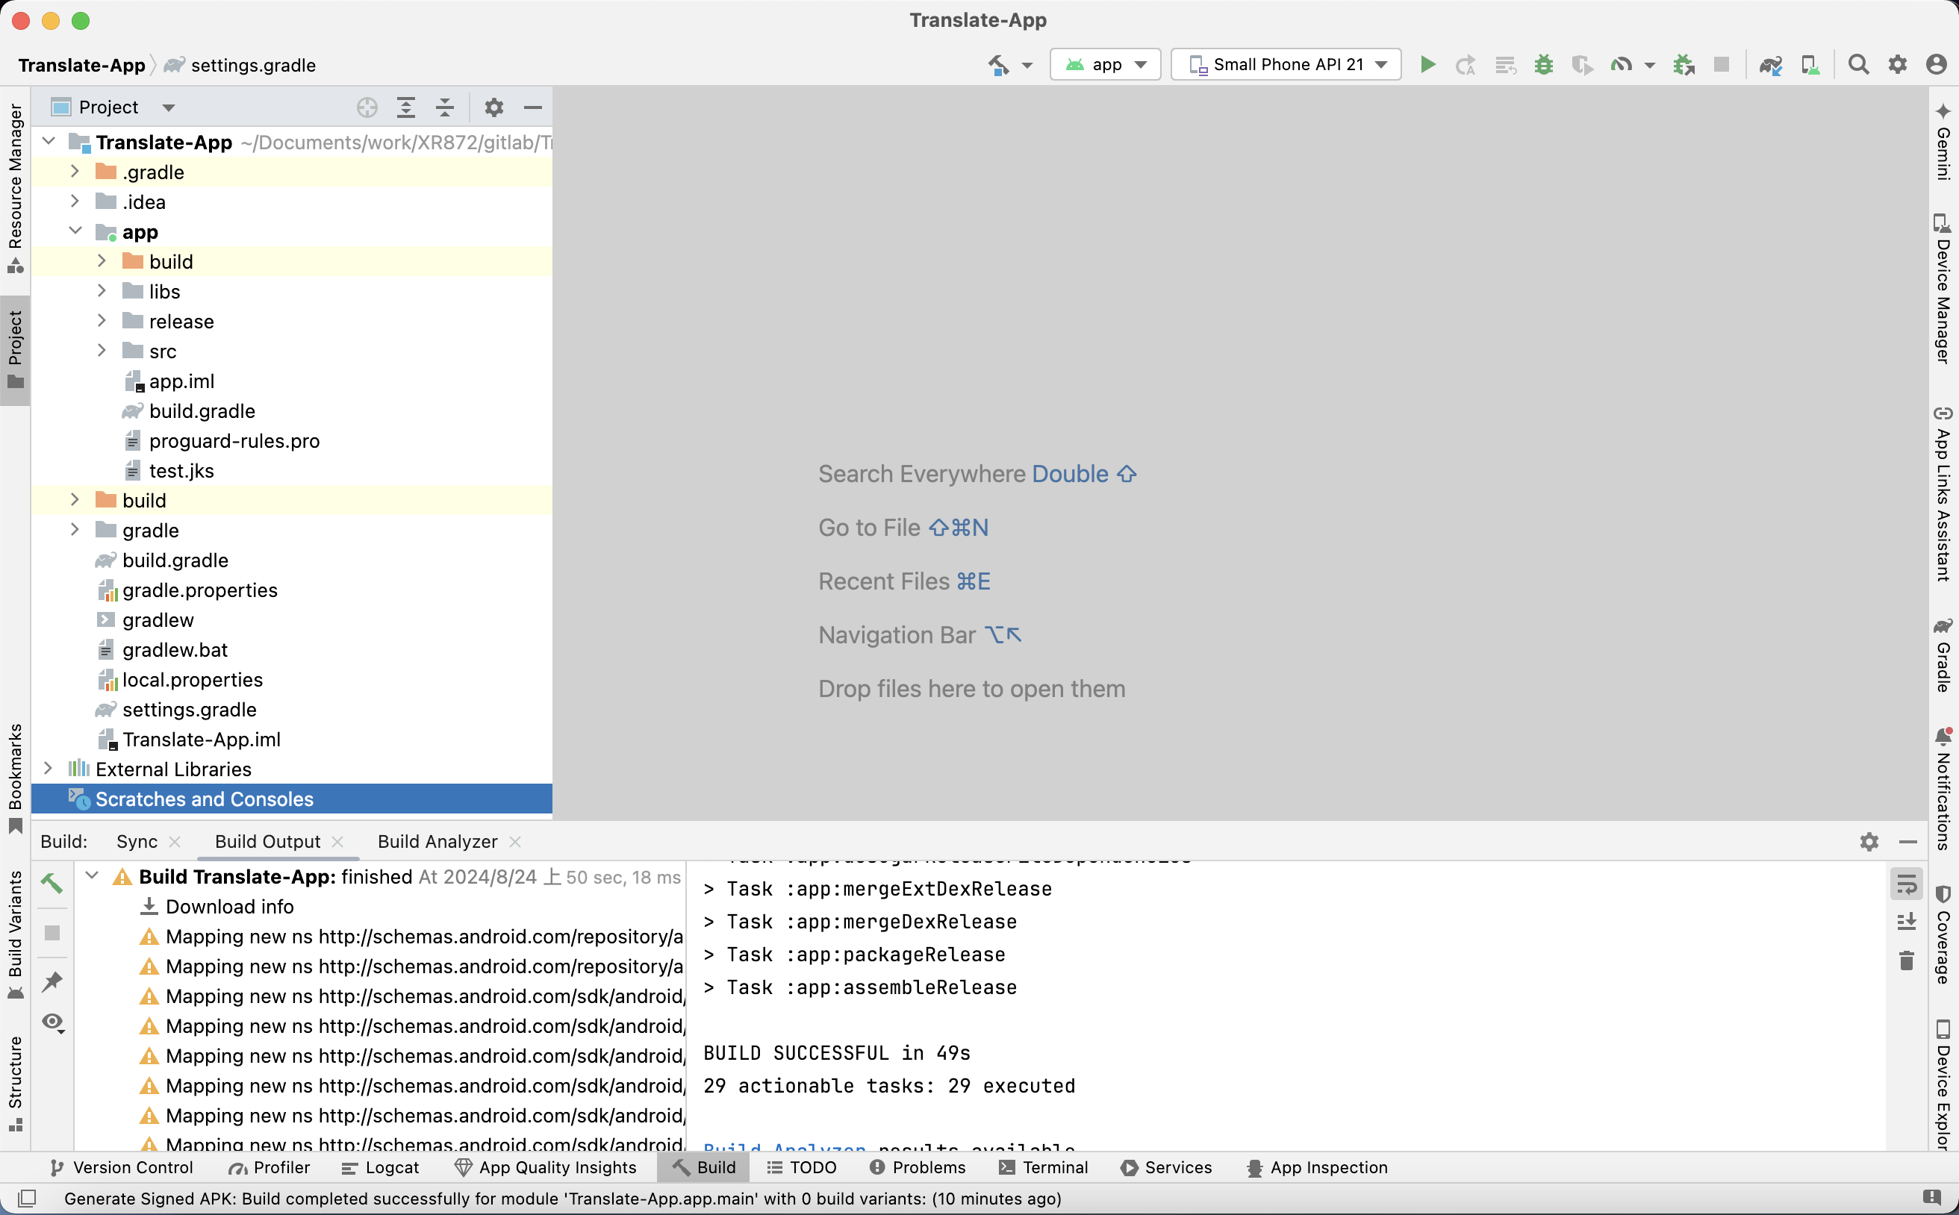Open Search Everywhere magnifier icon

tap(1858, 64)
